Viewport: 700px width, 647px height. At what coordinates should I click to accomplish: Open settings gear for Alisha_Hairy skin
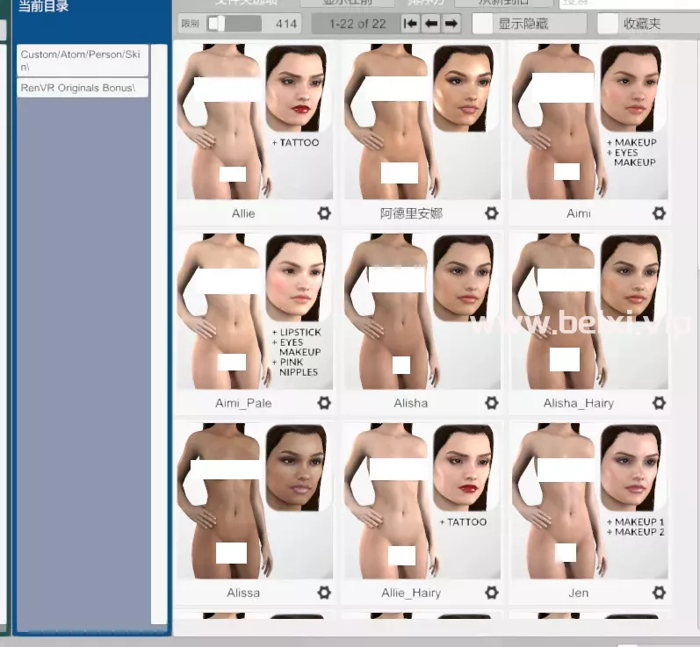click(659, 403)
